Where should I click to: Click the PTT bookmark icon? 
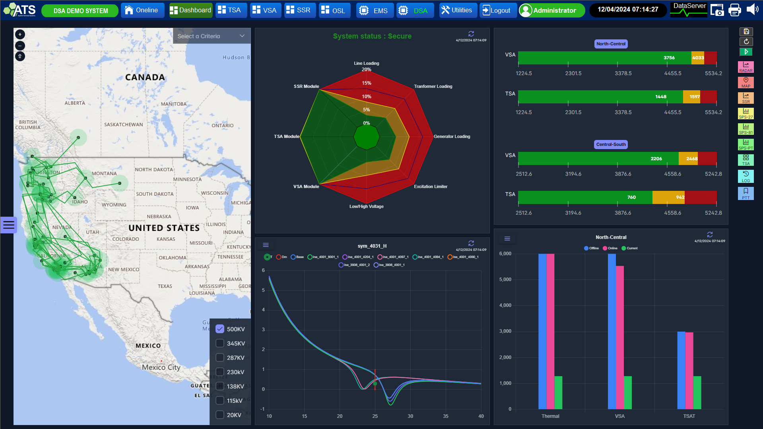point(746,193)
